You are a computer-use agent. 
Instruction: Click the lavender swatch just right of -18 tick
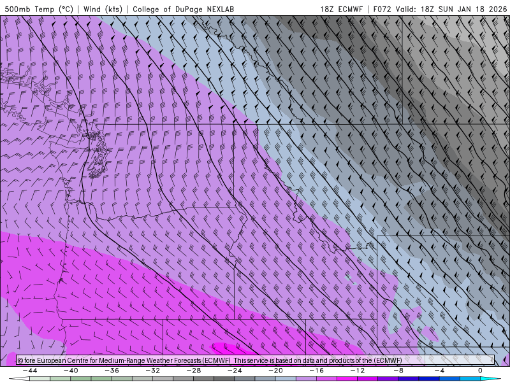coord(306,379)
